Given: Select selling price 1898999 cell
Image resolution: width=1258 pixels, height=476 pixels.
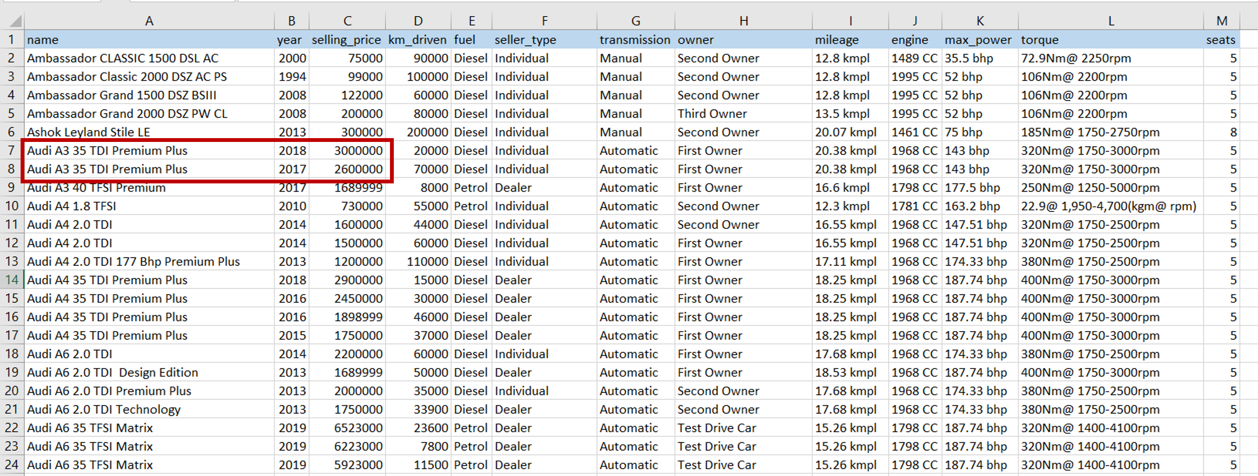Looking at the screenshot, I should [x=347, y=317].
